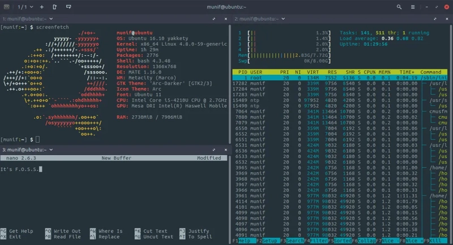Sort htop by CPU% column header
453x245 pixels.
pyautogui.click(x=370, y=72)
